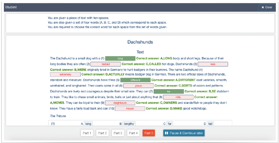
Task: Select the 'mould' answer field
Action: (130, 109)
